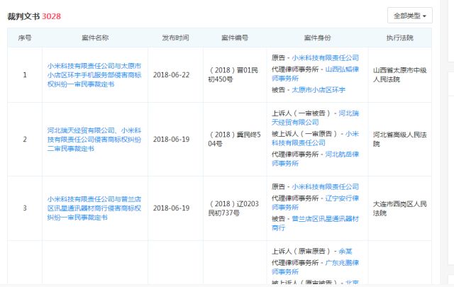Image resolution: width=454 pixels, height=287 pixels.
Task: Click the 执行法院 column header
Action: 400,38
